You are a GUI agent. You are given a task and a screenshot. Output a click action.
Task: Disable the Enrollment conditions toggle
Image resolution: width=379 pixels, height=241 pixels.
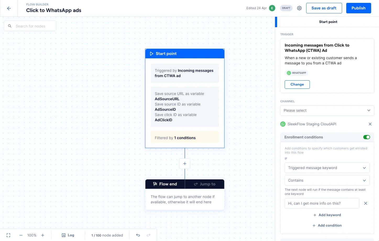pyautogui.click(x=367, y=137)
